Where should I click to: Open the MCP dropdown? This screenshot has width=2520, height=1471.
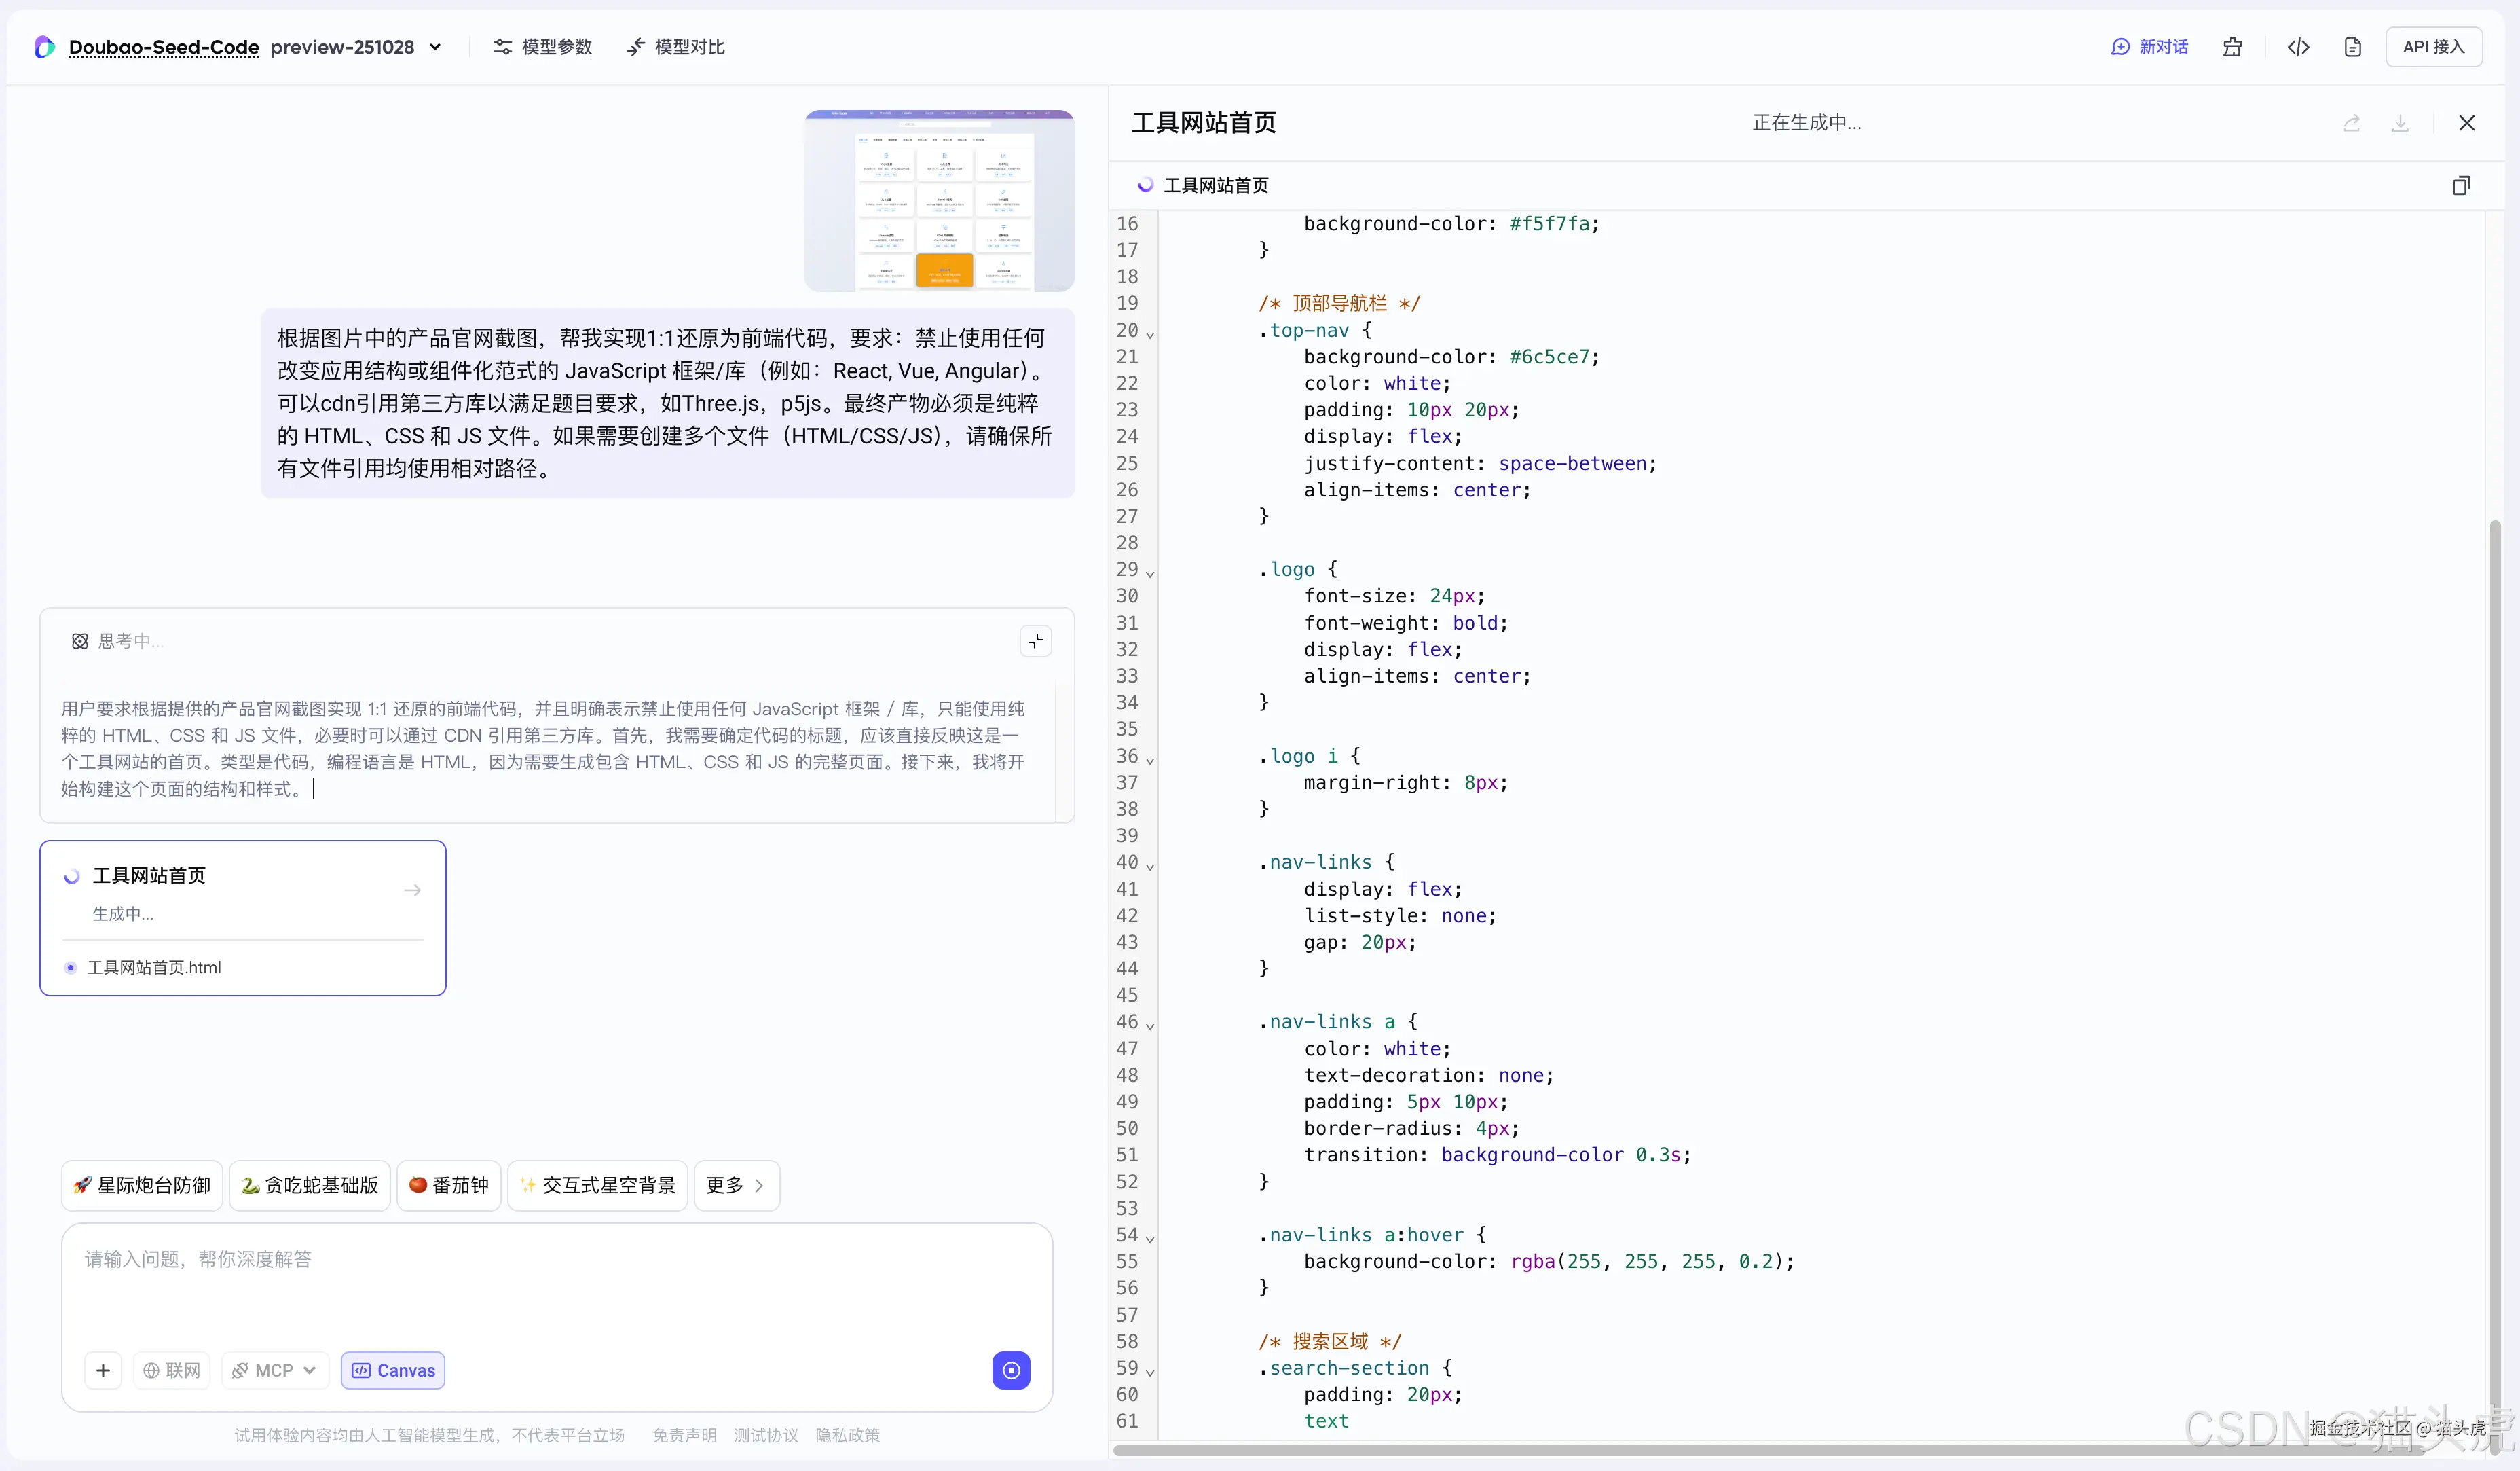coord(273,1370)
